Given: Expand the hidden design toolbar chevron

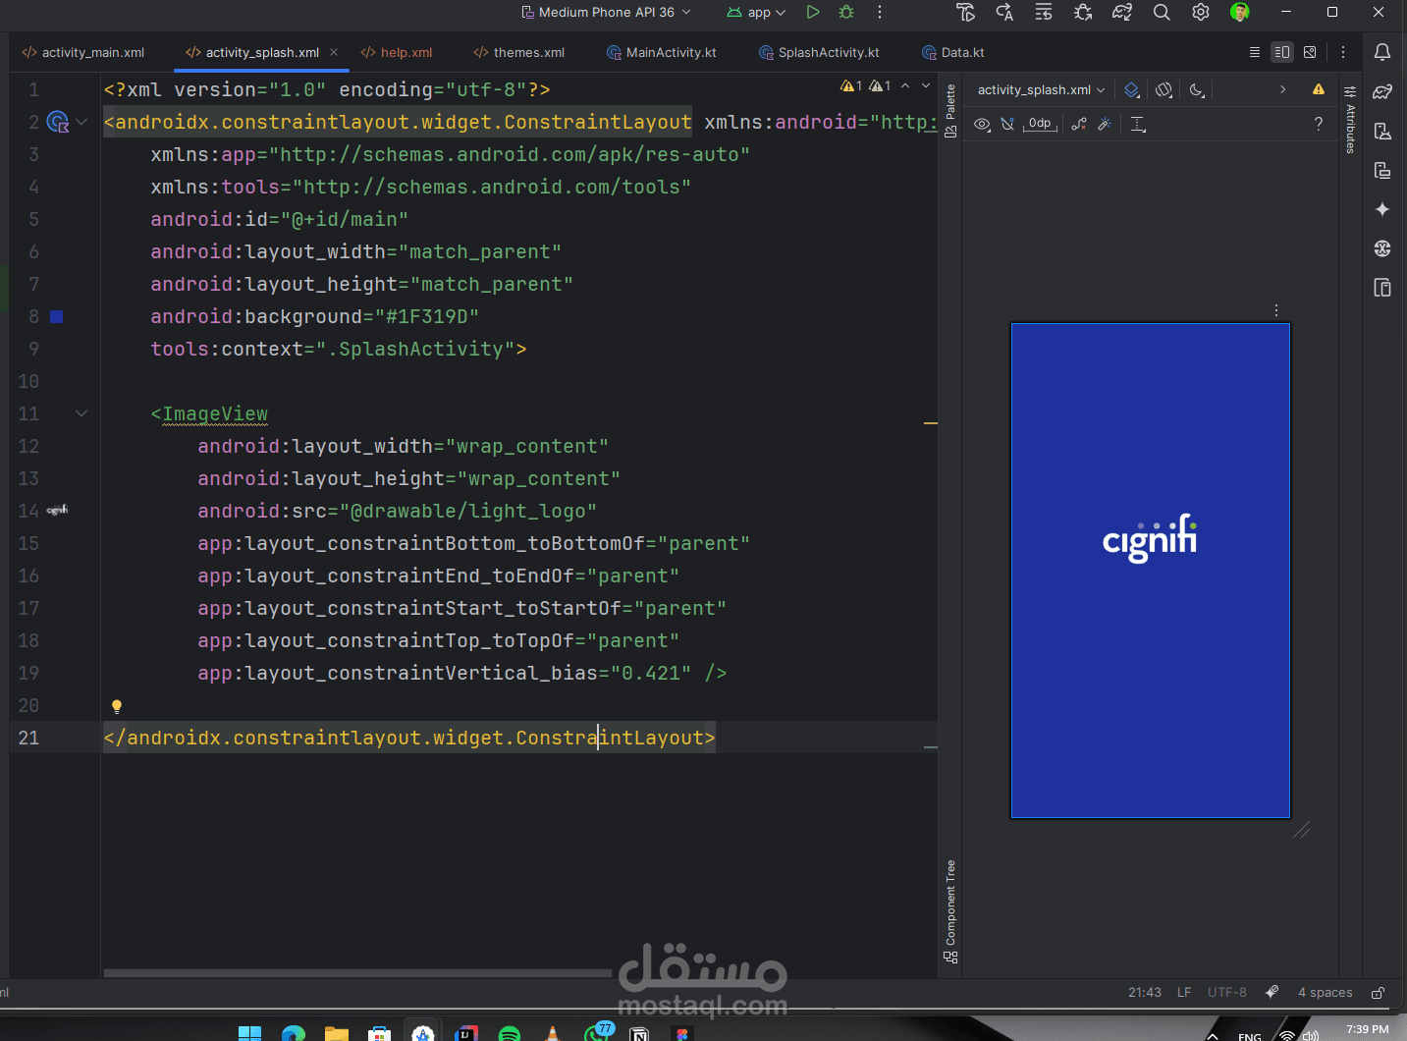Looking at the screenshot, I should [x=1282, y=89].
